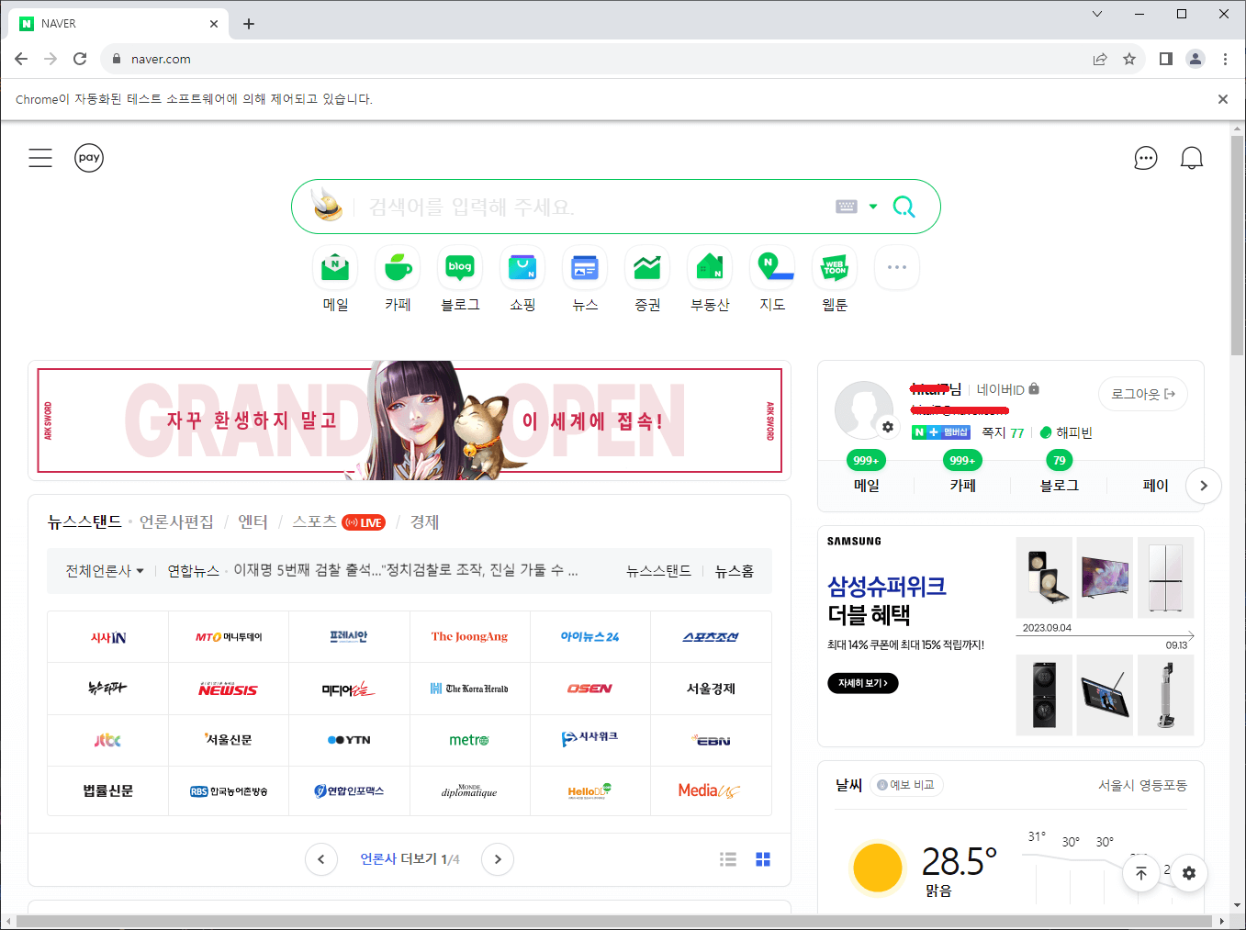
Task: Dismiss the Chrome automation infobar
Action: (1223, 99)
